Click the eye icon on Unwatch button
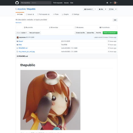Screen dimensions: 133x133 tap(85, 9)
